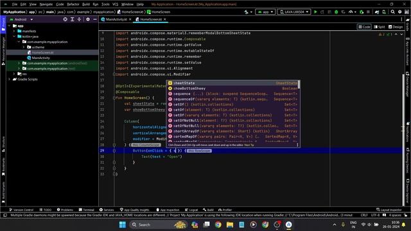411x231 pixels.
Task: Open the Gradle tool window on right edge
Action: pos(408,24)
